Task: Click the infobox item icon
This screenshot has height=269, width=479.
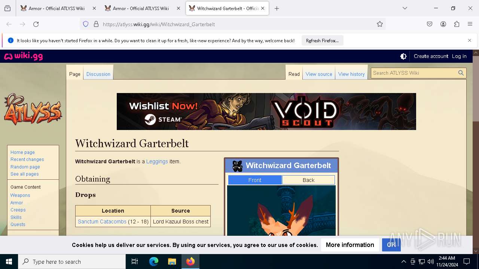Action: (237, 166)
